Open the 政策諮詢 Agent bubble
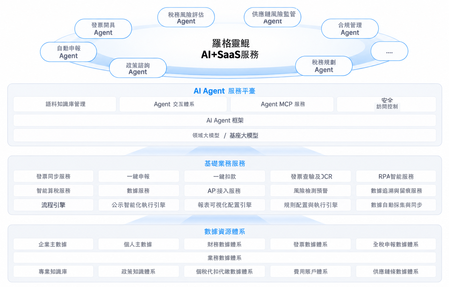This screenshot has width=449, height=287. 138,68
